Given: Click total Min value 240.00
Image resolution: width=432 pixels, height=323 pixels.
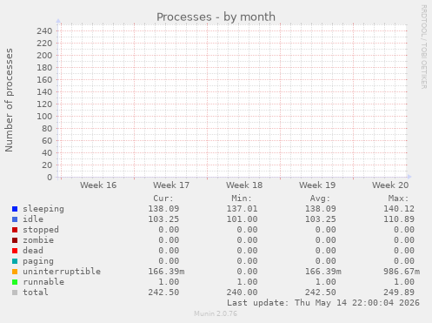Looking at the screenshot, I should pyautogui.click(x=242, y=293).
